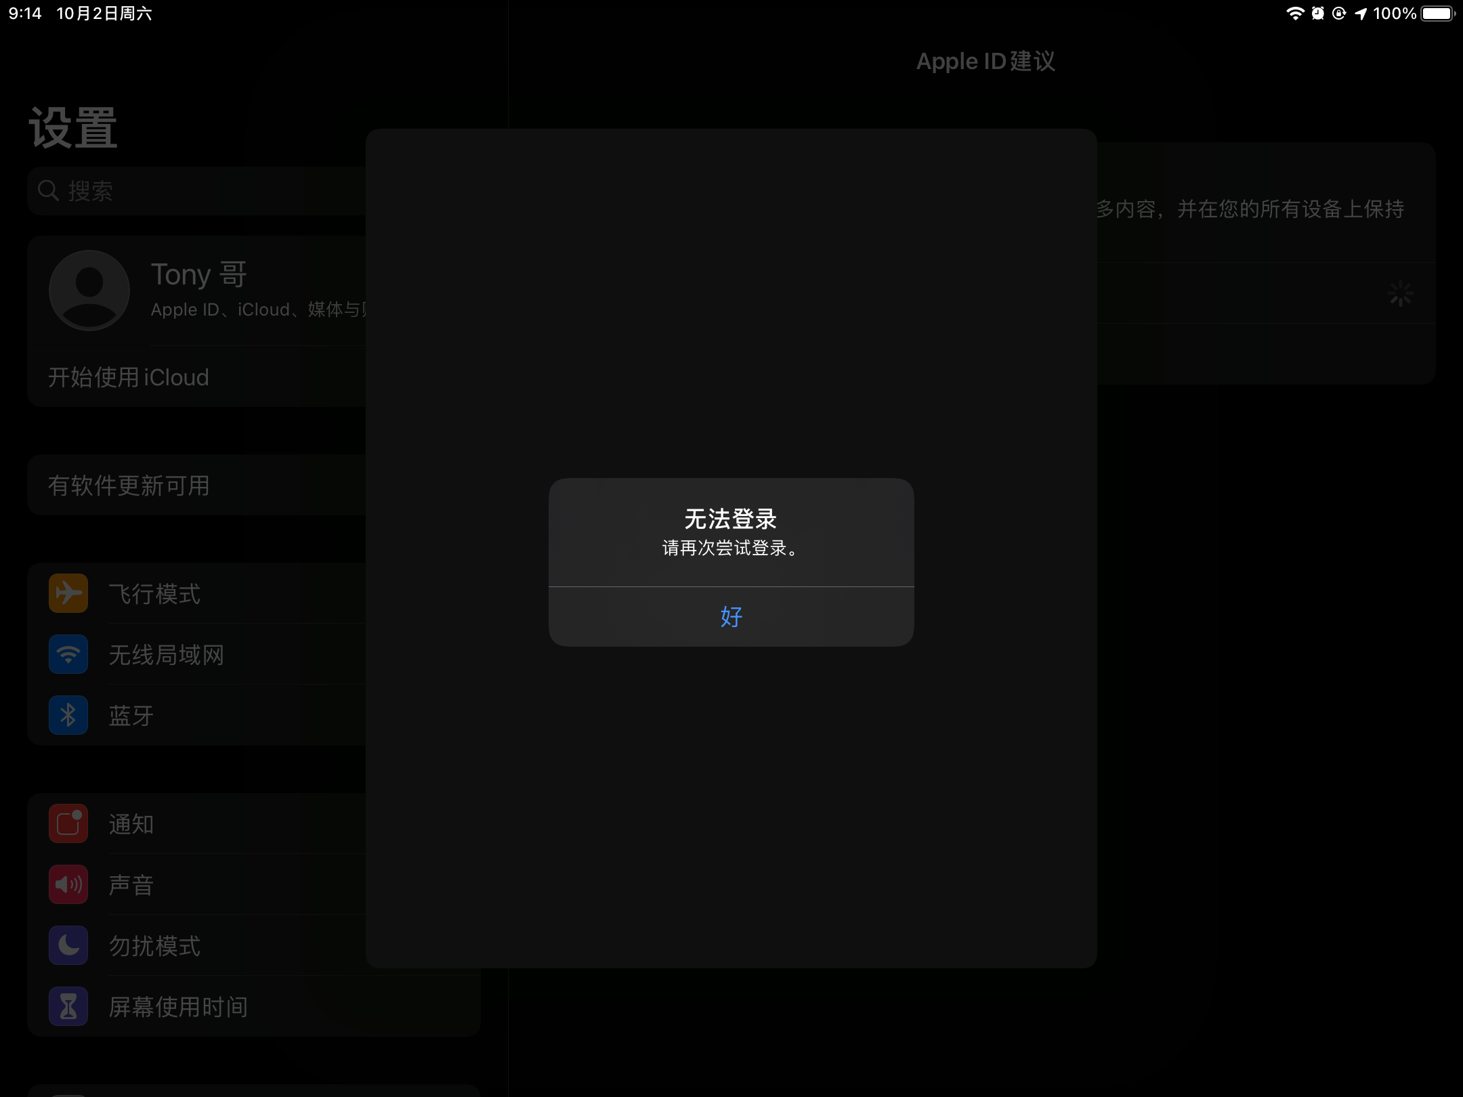Open Do Not Disturb moon icon
1463x1097 pixels.
pos(68,945)
